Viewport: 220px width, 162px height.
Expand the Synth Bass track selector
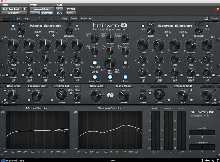coord(12,9)
